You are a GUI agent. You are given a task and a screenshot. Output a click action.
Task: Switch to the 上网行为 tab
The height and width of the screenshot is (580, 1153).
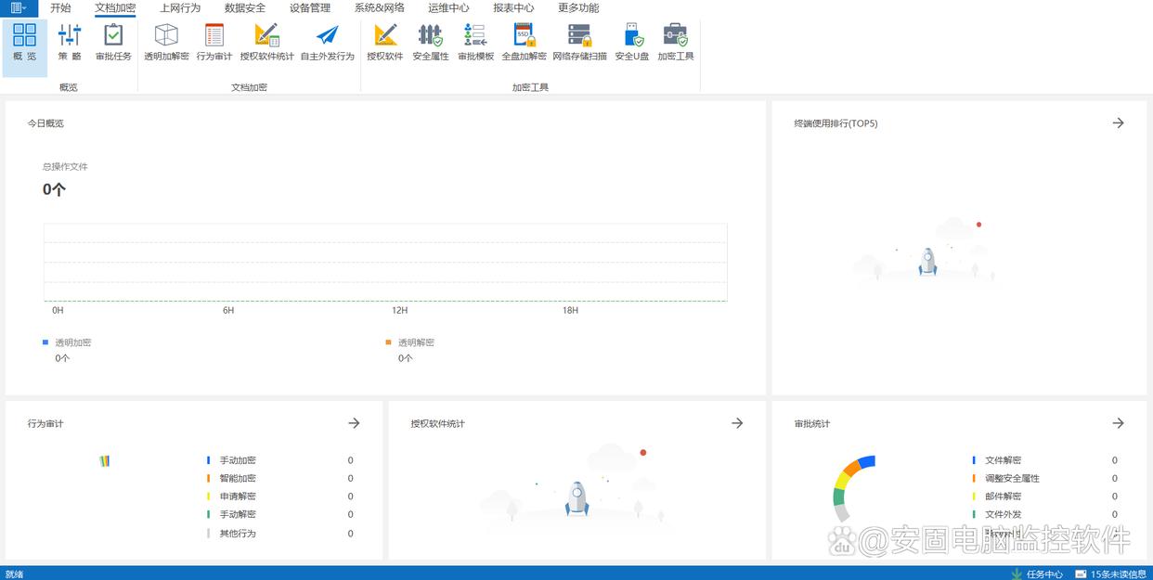click(180, 7)
